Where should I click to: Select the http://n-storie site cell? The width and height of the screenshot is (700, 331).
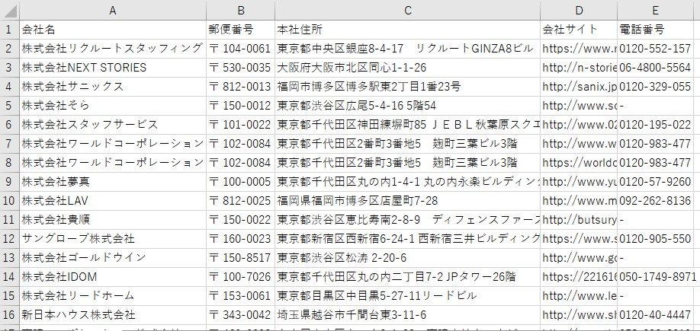coord(579,68)
